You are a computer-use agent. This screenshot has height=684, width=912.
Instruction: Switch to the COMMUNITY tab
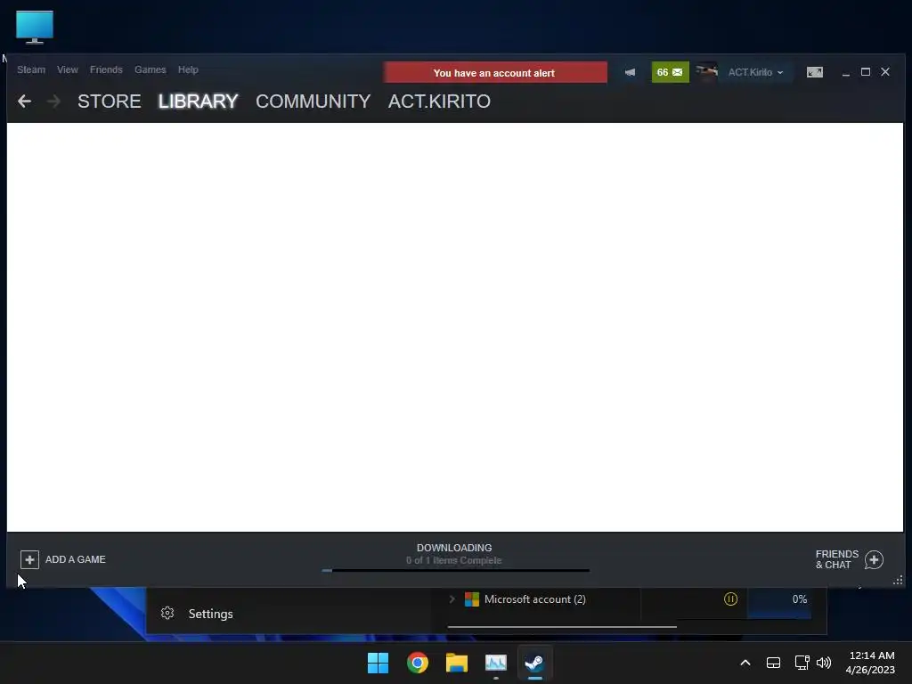(x=313, y=102)
